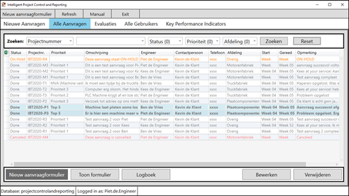The image size is (349, 196).
Task: Sort by the Status column header
Action: [17, 53]
